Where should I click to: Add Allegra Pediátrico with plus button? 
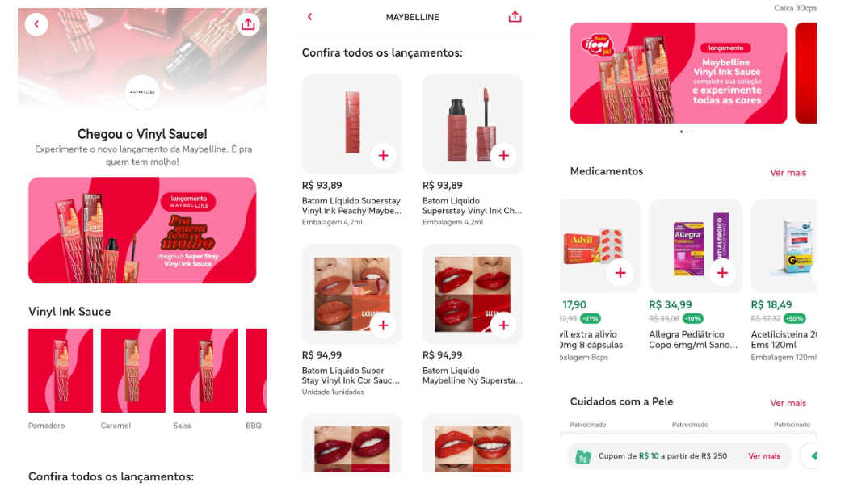coord(722,273)
